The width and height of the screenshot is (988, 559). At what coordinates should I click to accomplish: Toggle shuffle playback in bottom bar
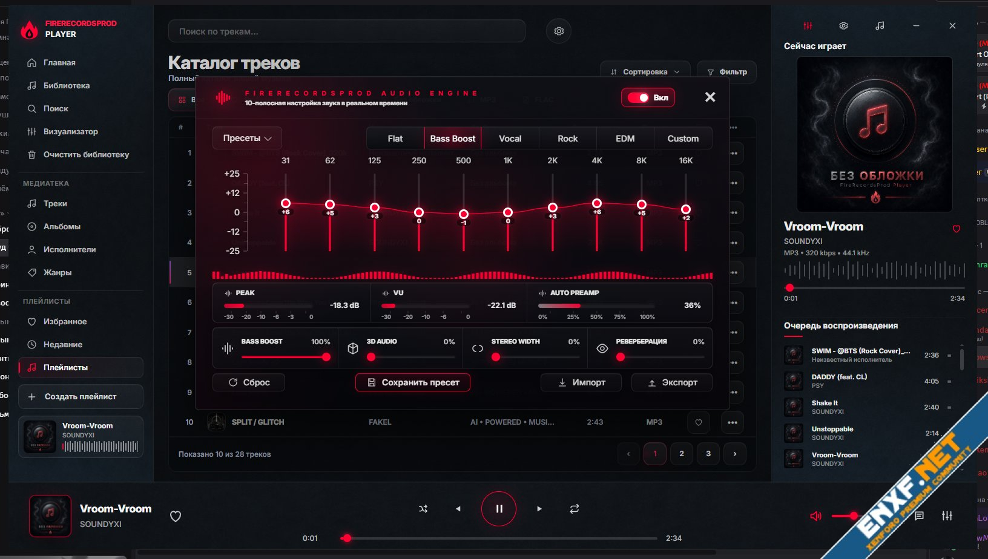point(423,509)
